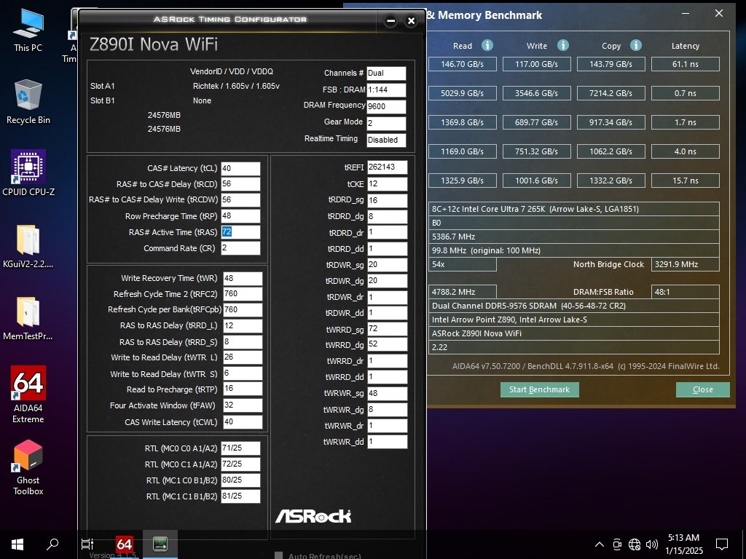Click tWTR_S value field
The image size is (746, 559).
243,373
